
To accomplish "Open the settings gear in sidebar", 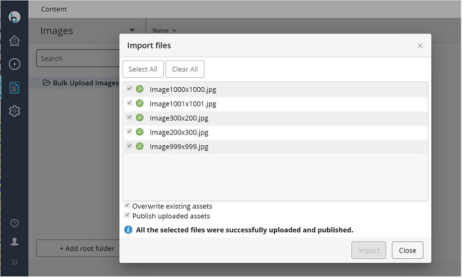I will click(14, 111).
